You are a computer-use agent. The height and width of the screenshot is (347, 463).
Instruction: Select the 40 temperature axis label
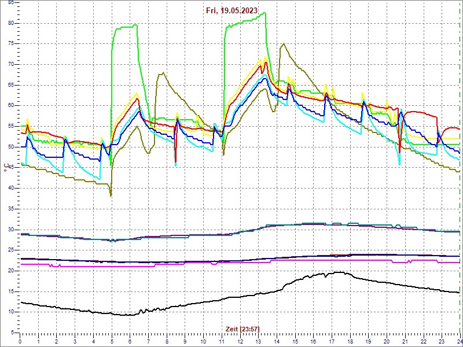click(x=10, y=189)
